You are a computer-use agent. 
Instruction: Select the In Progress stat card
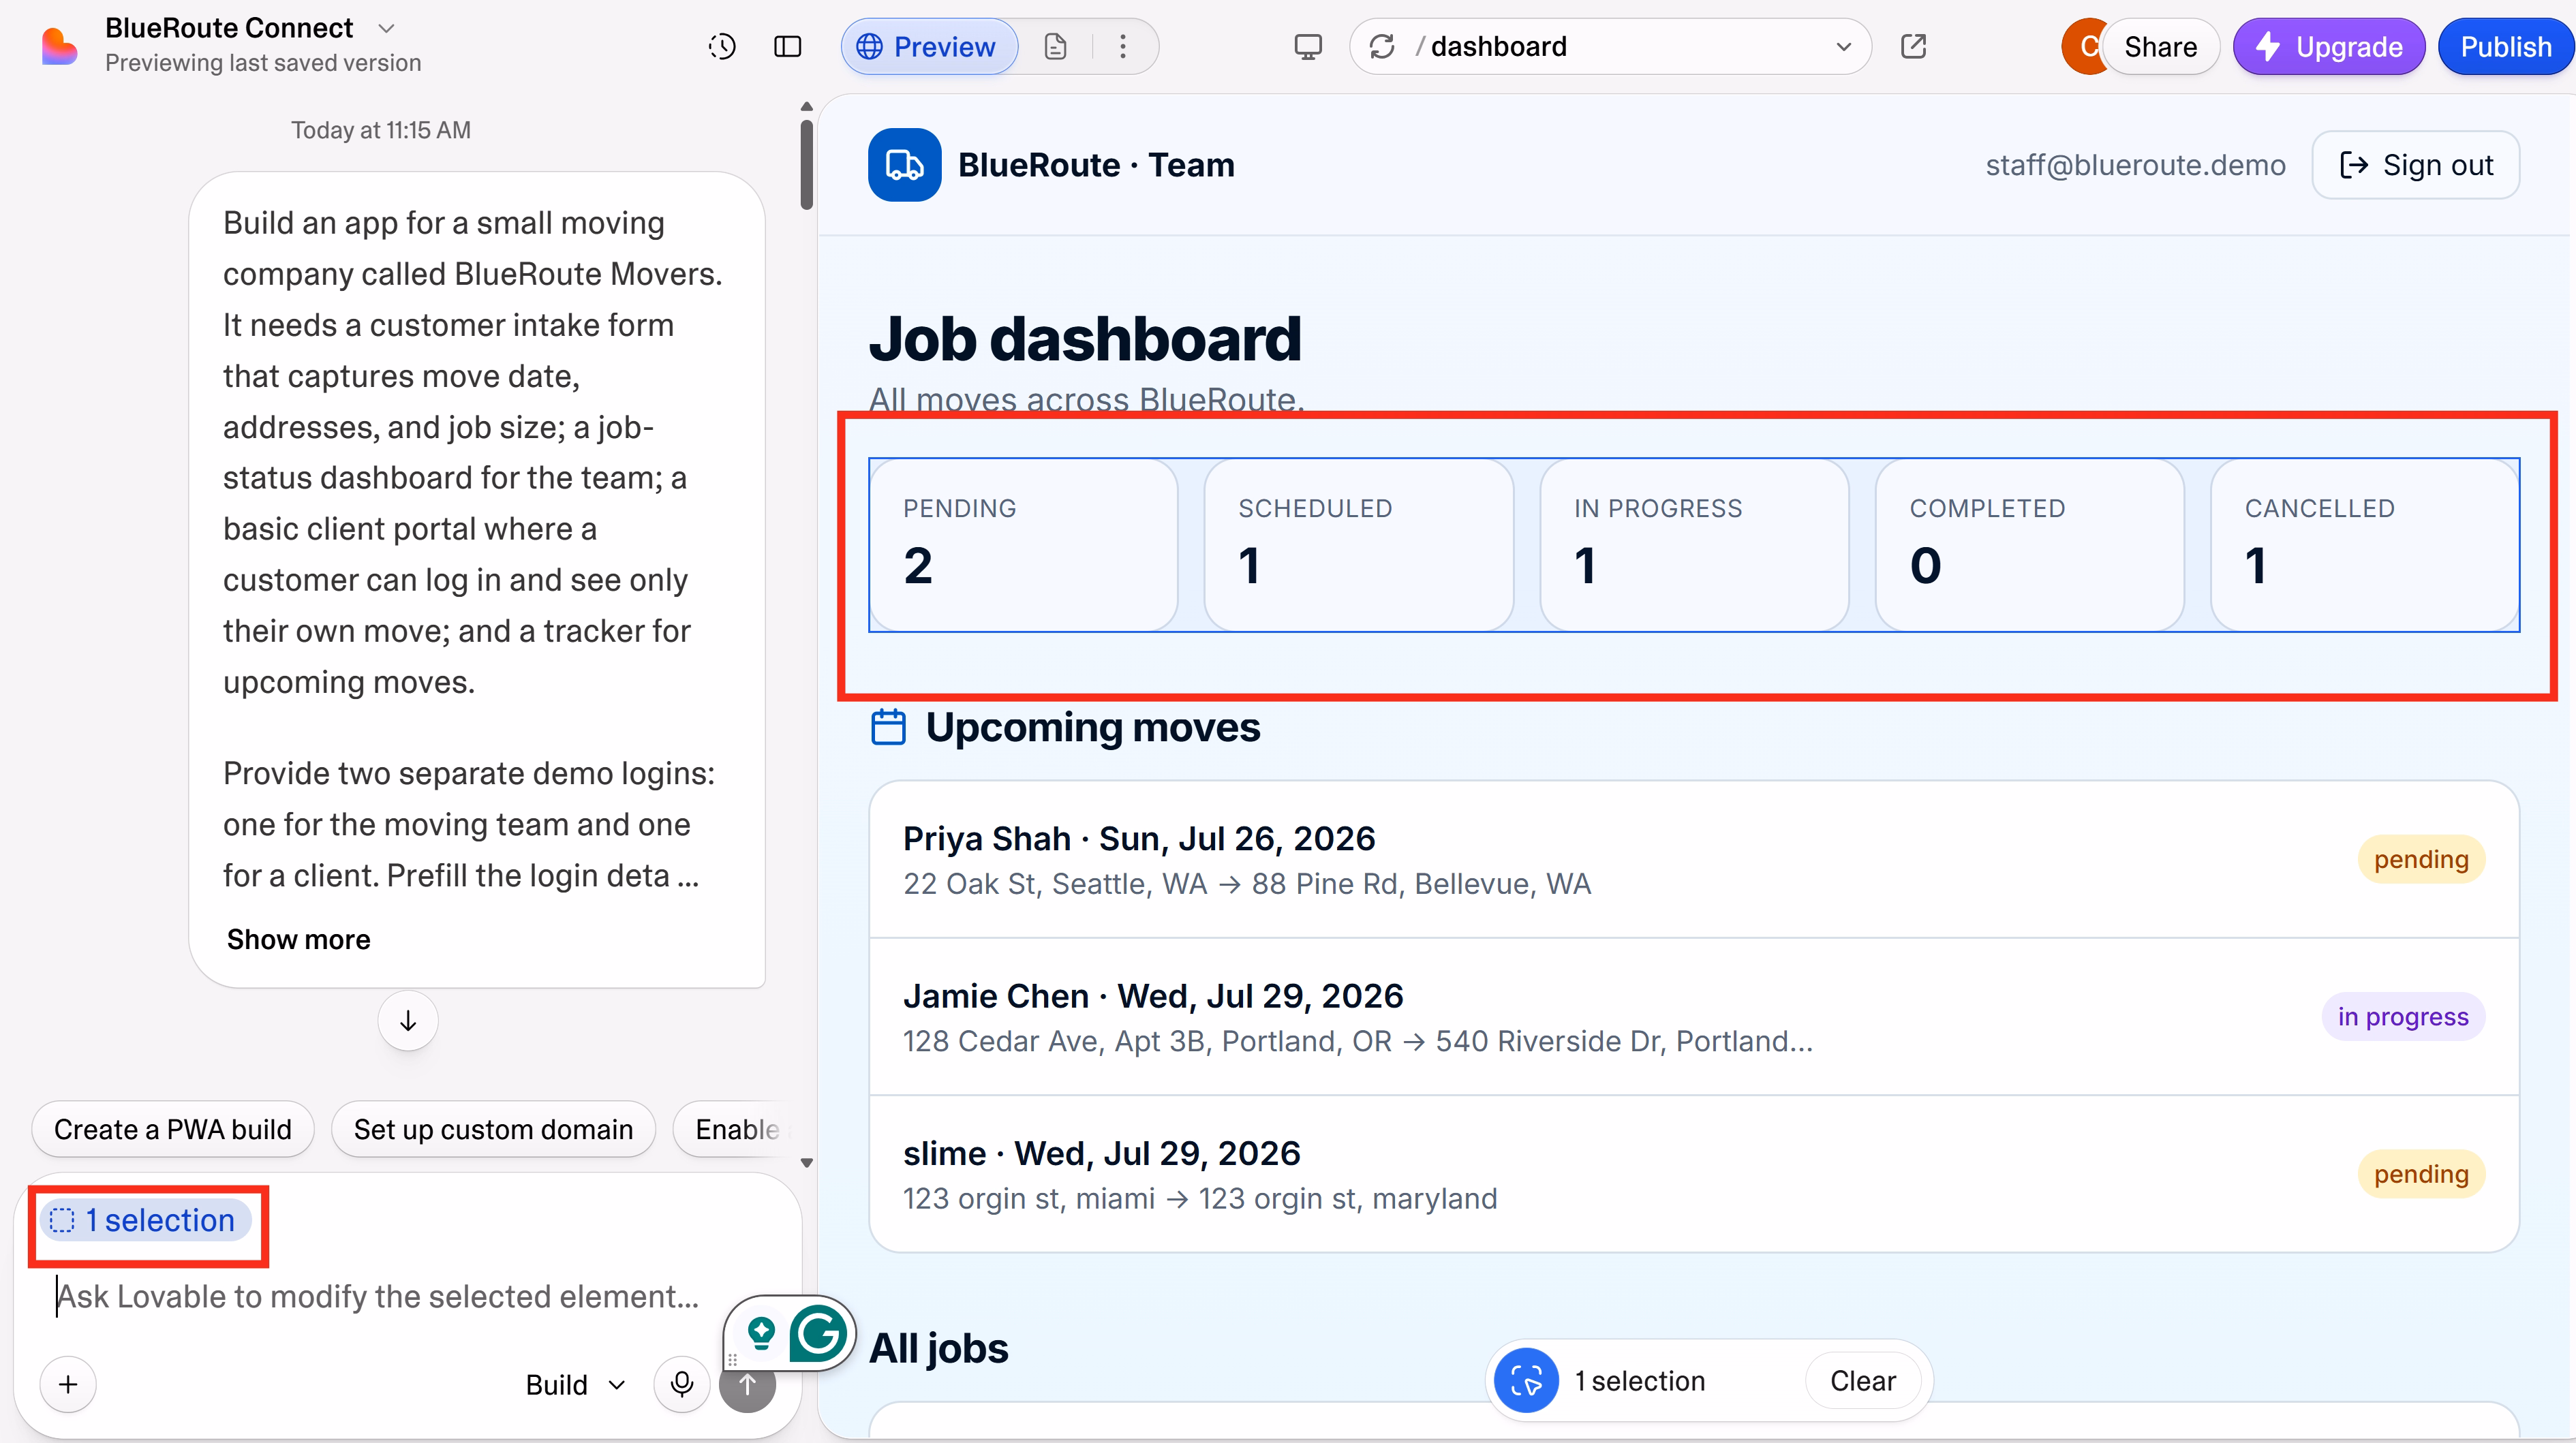1694,545
